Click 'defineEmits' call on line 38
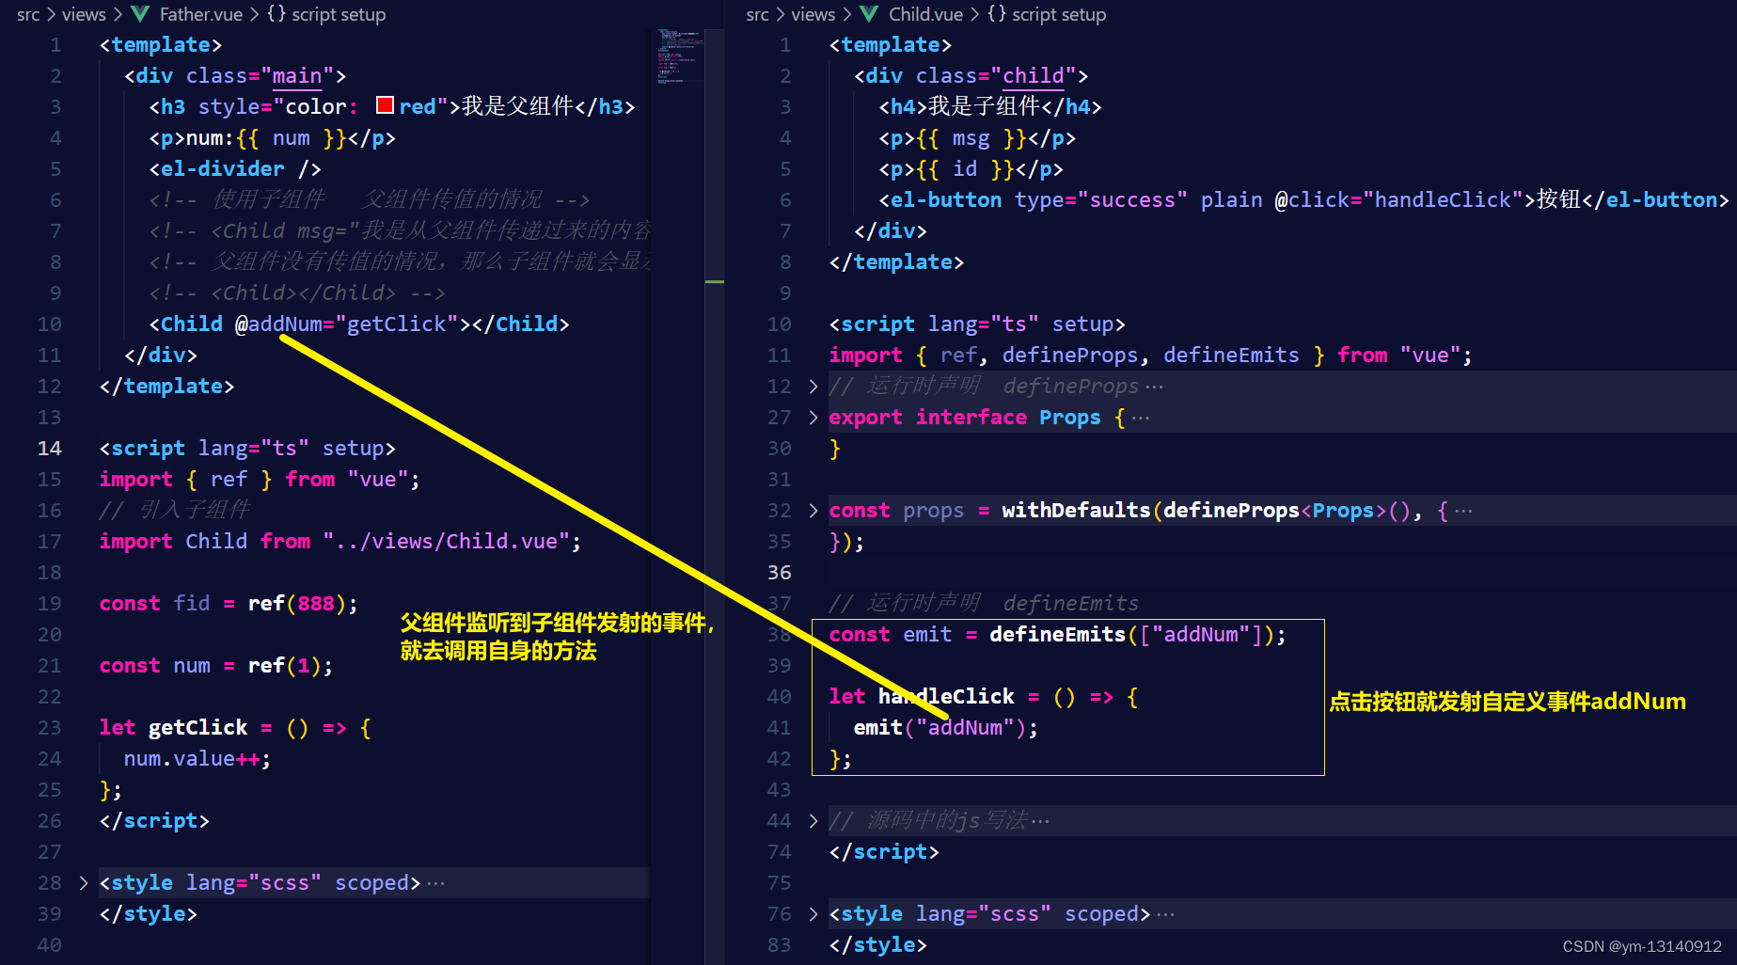This screenshot has height=965, width=1737. (1057, 634)
